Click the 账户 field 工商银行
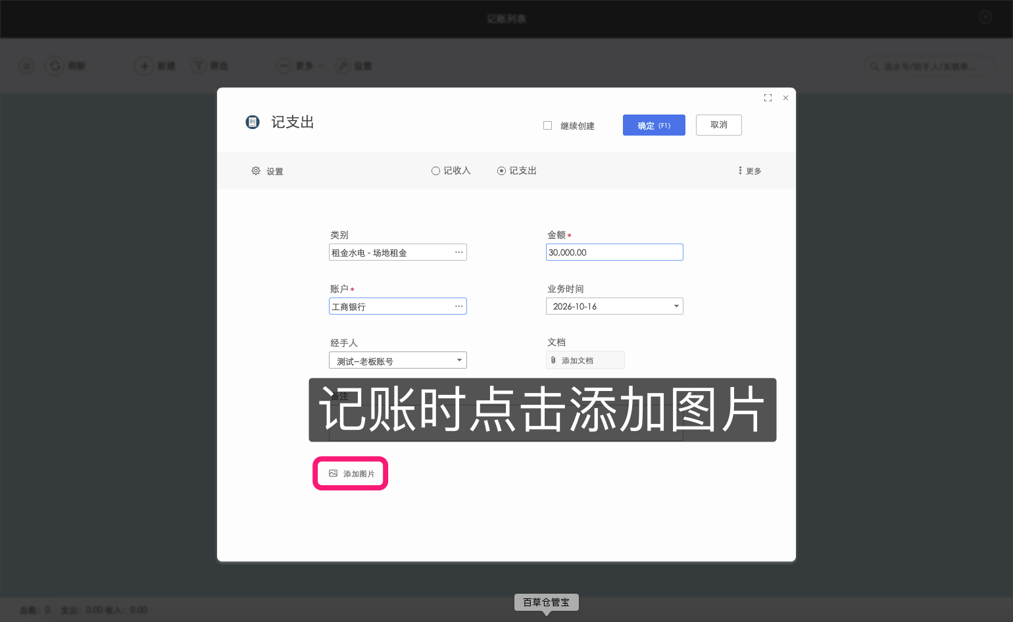This screenshot has height=622, width=1013. pos(398,306)
